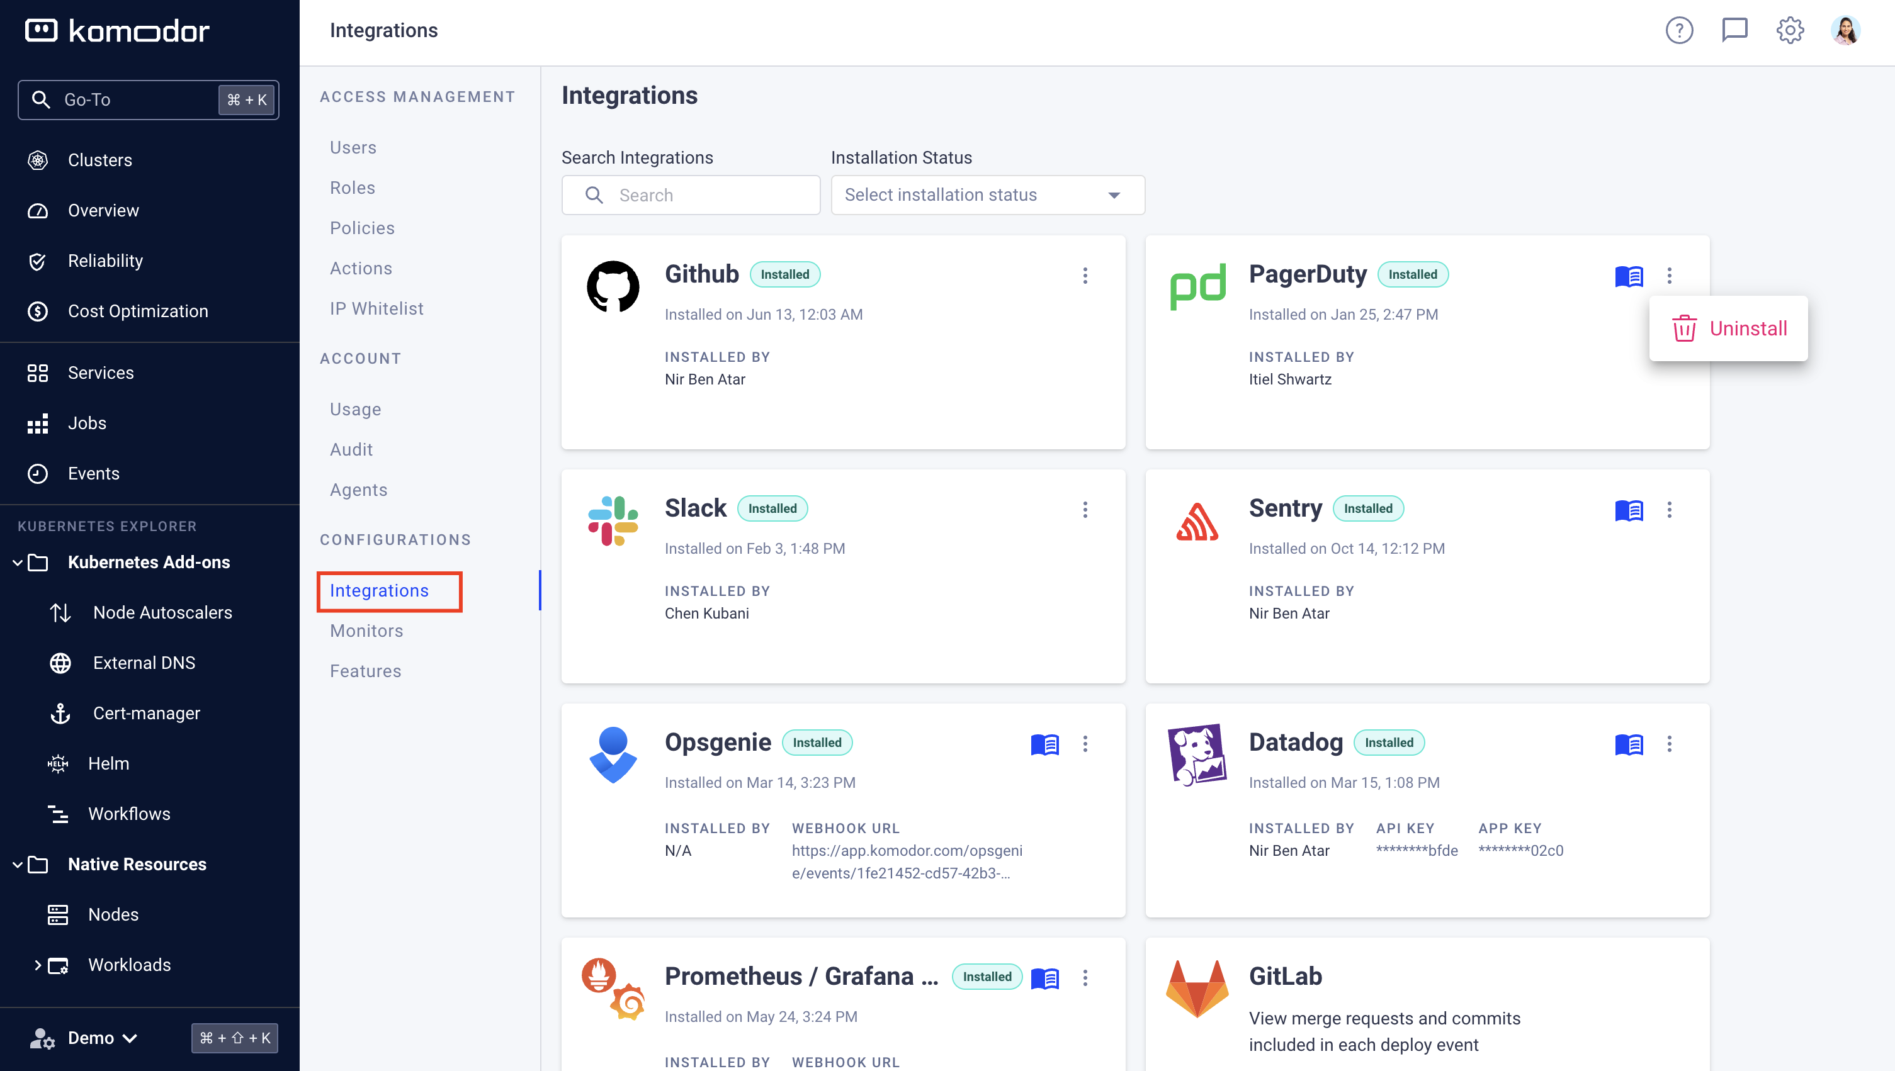This screenshot has height=1071, width=1895.
Task: Open Actions under Access Management
Action: click(x=361, y=269)
